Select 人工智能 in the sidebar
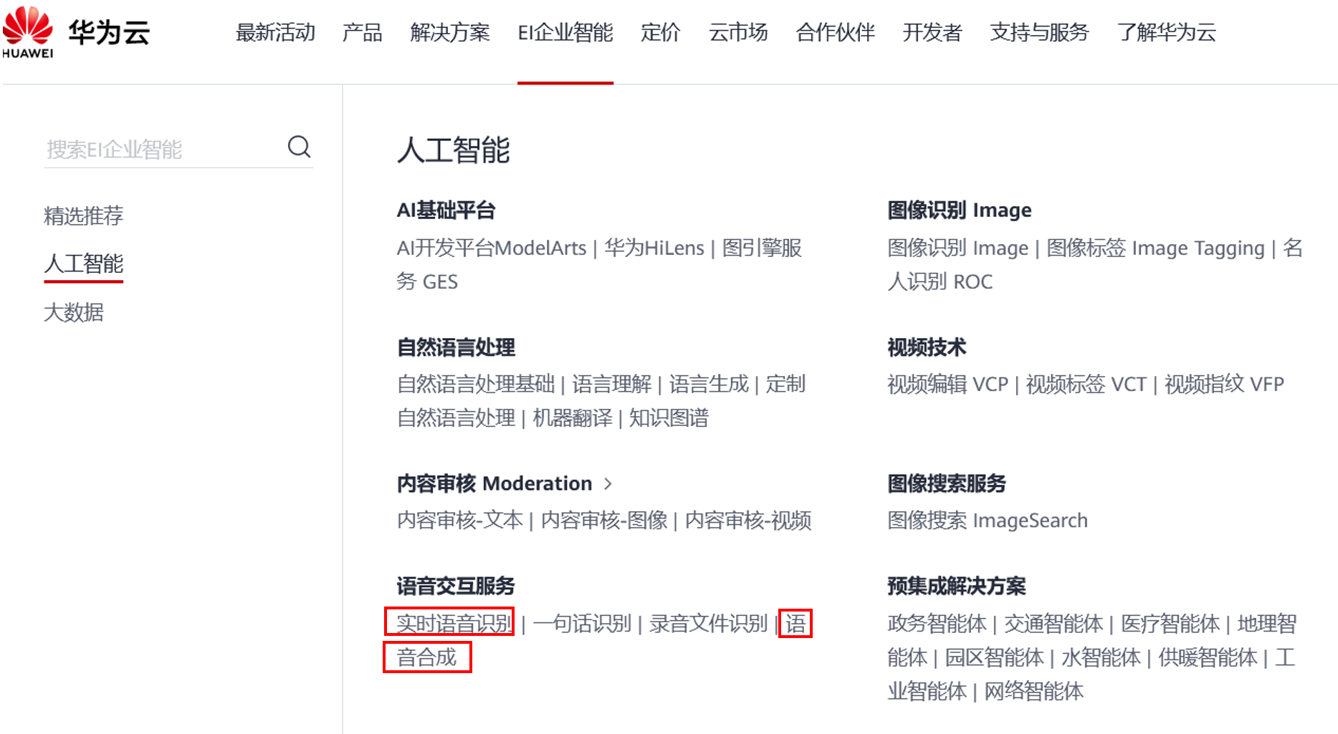This screenshot has width=1338, height=734. 84,264
